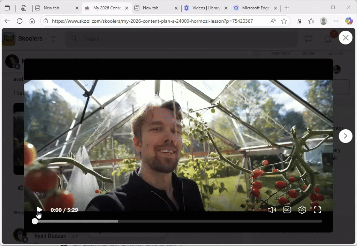The image size is (357, 246).
Task: Open a new browser tab with plus
Action: [287, 8]
